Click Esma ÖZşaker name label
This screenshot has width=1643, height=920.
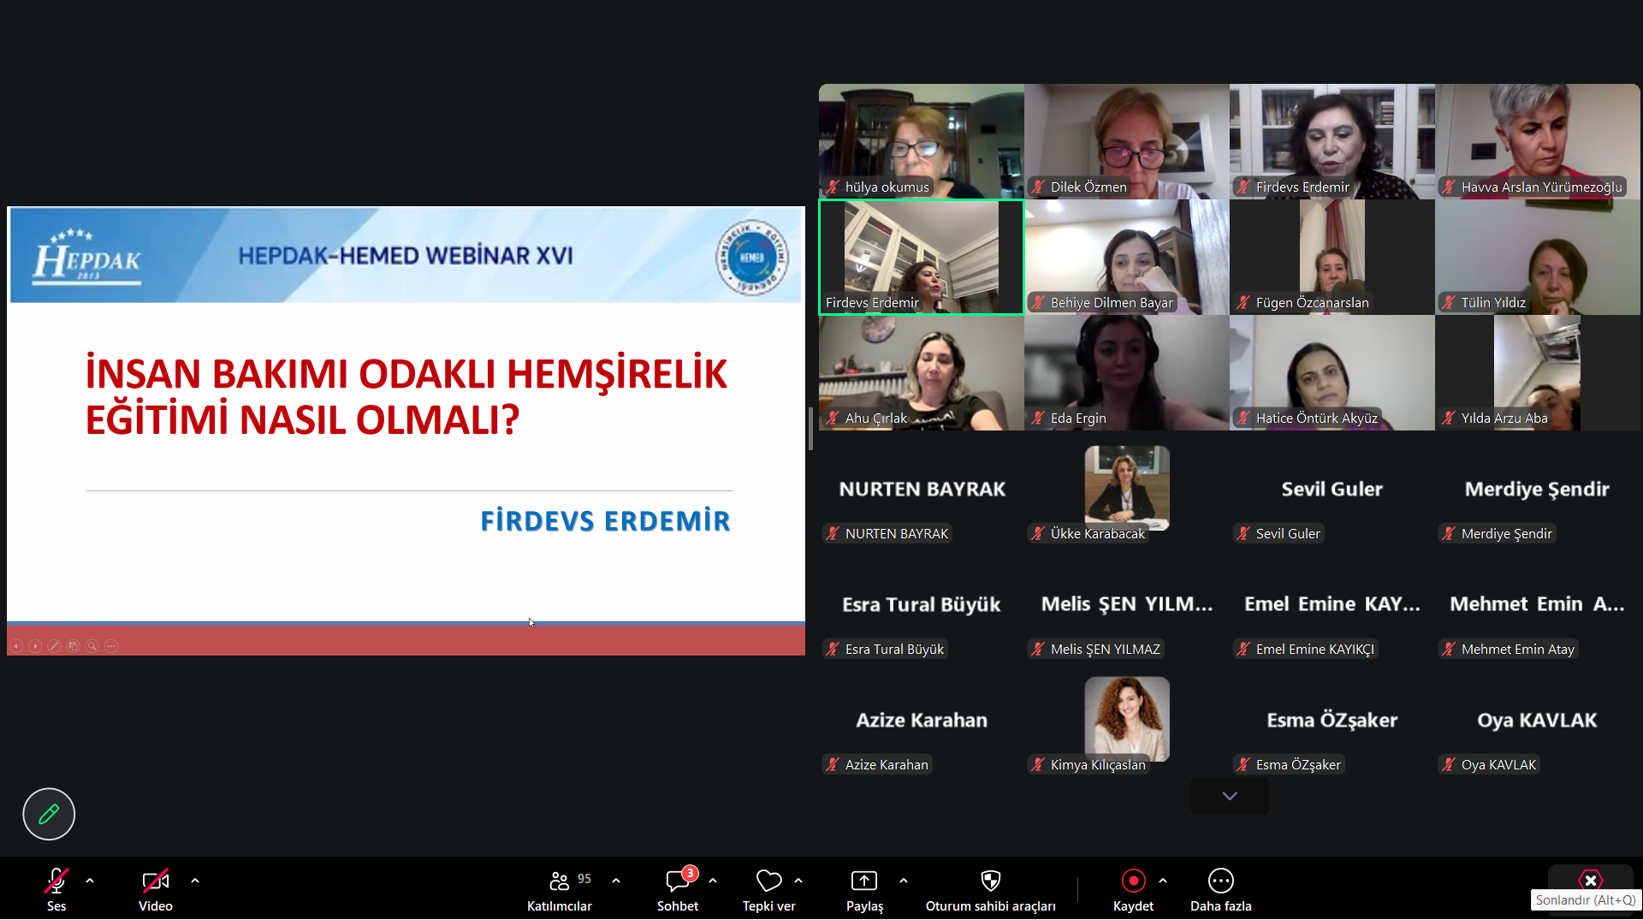pyautogui.click(x=1289, y=764)
